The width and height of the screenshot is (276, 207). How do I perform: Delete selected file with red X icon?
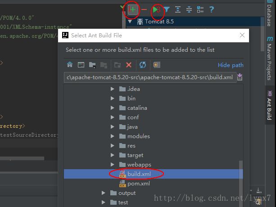129,65
